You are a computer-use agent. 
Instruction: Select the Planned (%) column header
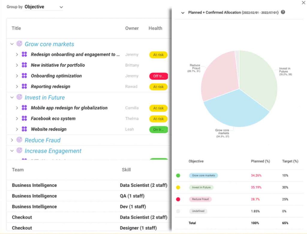tap(261, 161)
